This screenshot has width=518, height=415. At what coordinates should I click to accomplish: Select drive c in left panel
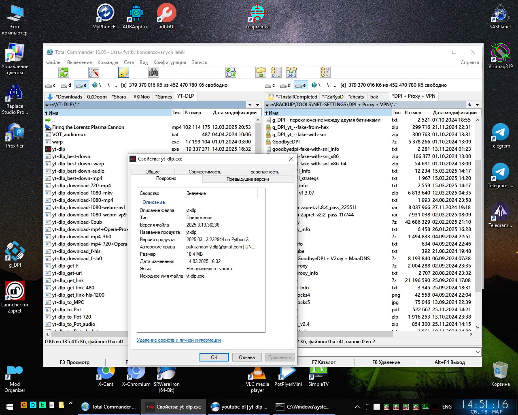tap(51, 85)
